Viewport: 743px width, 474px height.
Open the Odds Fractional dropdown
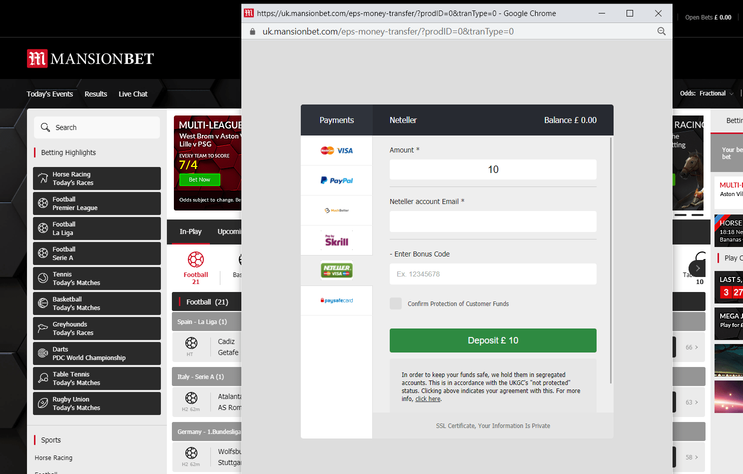tap(707, 93)
